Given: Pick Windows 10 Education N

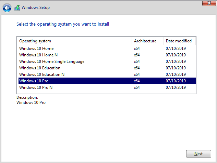Looking at the screenshot, I should point(107,74).
